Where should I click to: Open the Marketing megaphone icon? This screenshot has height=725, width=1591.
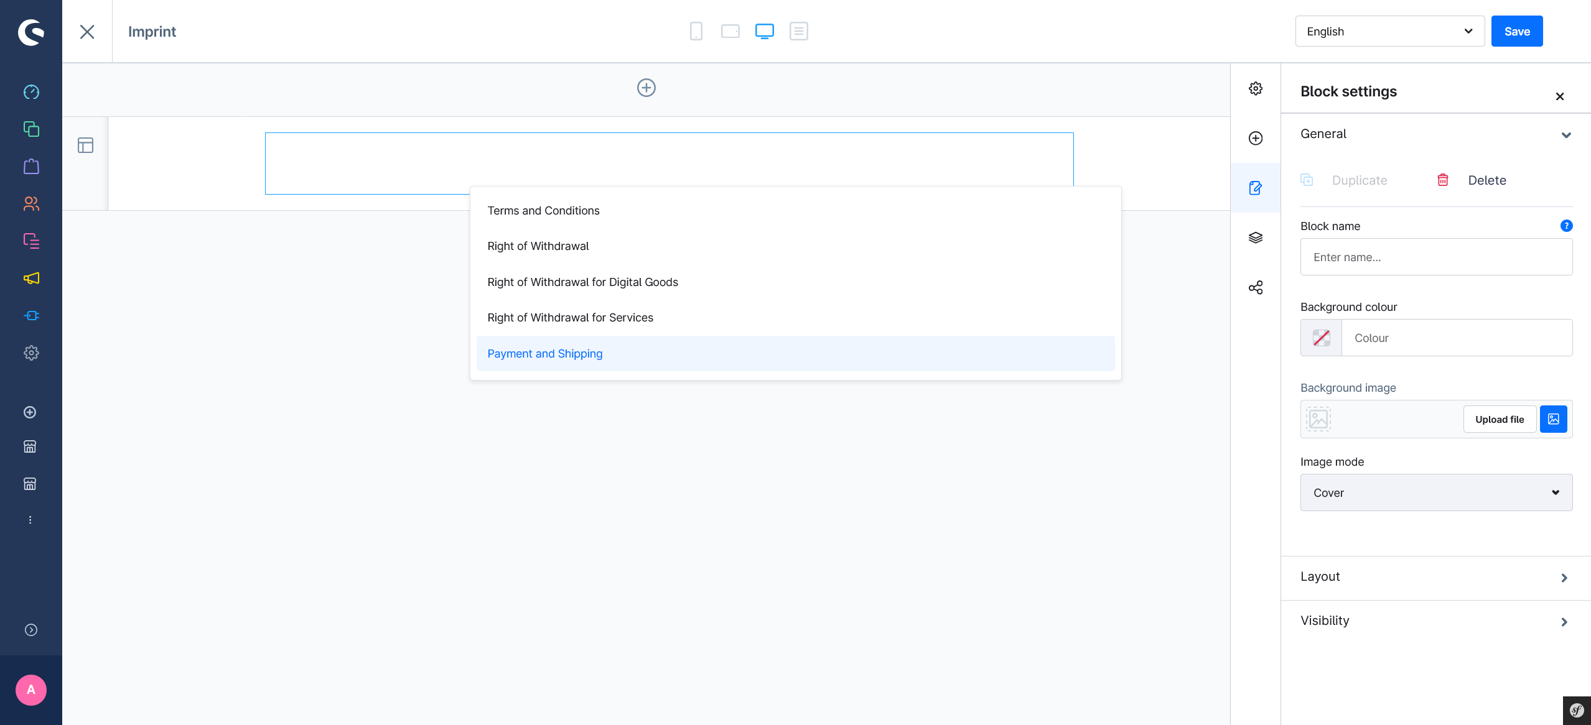31,278
